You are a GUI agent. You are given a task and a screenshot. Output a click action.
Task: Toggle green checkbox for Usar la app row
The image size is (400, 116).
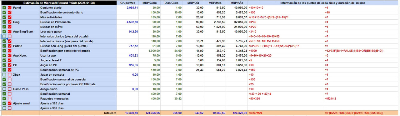coord(4,55)
